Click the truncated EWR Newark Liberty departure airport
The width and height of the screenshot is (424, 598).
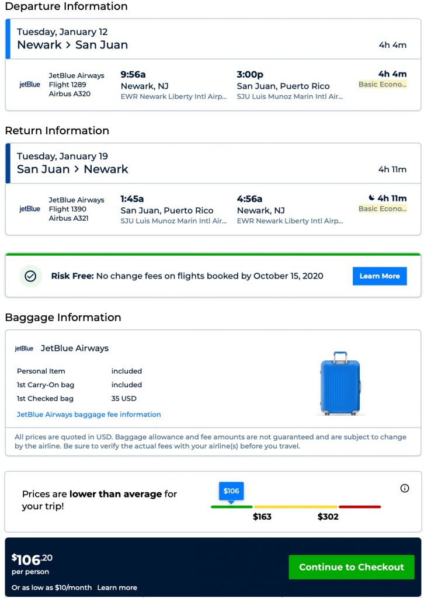(173, 97)
